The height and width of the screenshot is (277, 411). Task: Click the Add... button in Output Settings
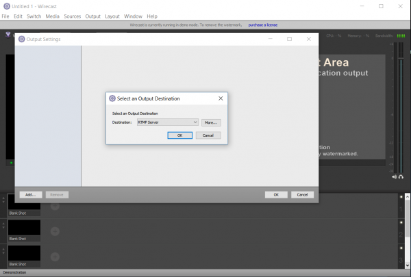[31, 195]
